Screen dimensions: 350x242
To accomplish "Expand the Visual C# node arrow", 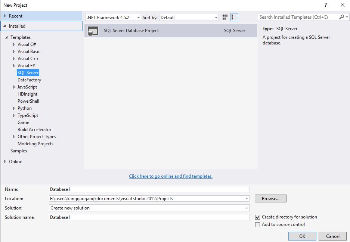I will tap(14, 44).
